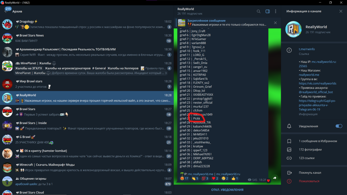Click the heart-eyes reaction with 17
This screenshot has height=195, width=347.
tap(184, 178)
